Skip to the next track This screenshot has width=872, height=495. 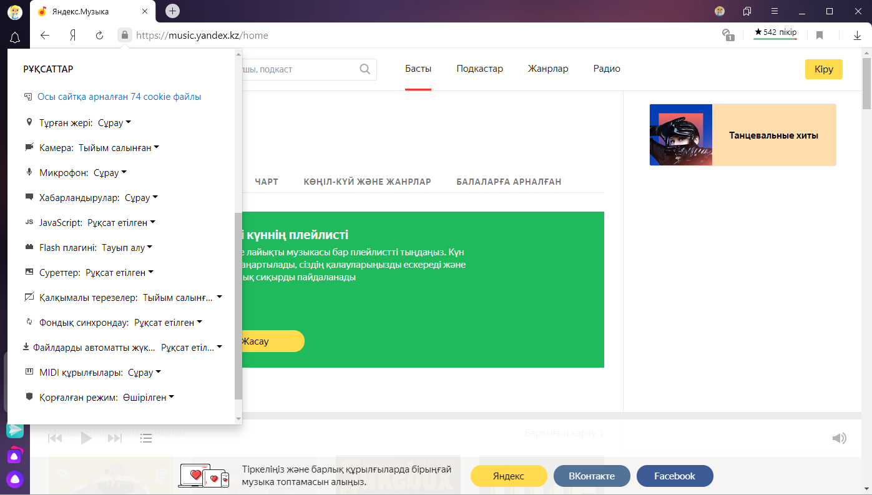click(x=115, y=438)
